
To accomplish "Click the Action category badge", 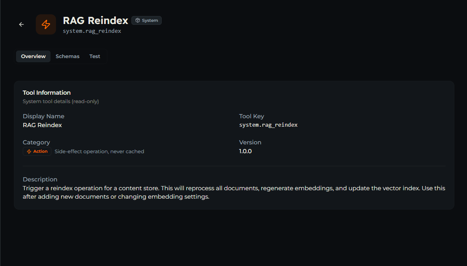I will (37, 152).
